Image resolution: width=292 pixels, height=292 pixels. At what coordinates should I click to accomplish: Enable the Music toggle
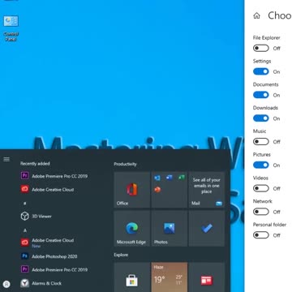[x=261, y=142]
